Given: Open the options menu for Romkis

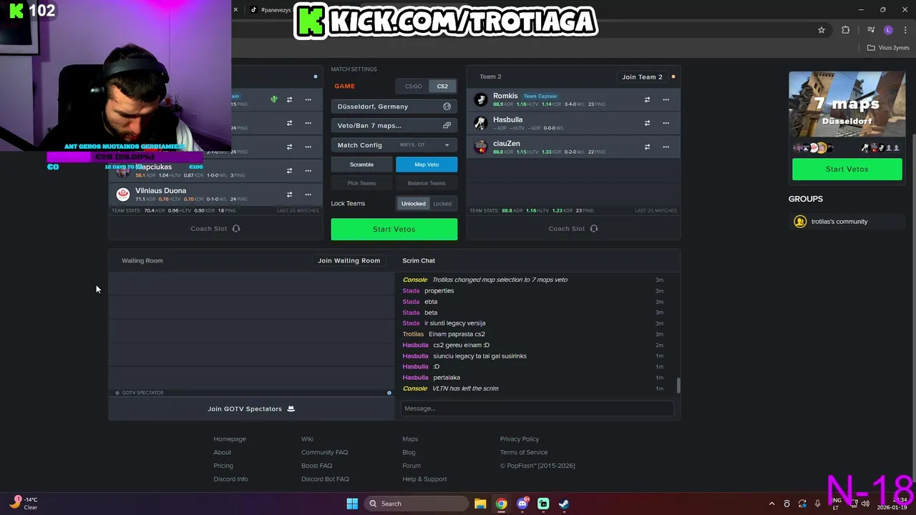Looking at the screenshot, I should 666,99.
